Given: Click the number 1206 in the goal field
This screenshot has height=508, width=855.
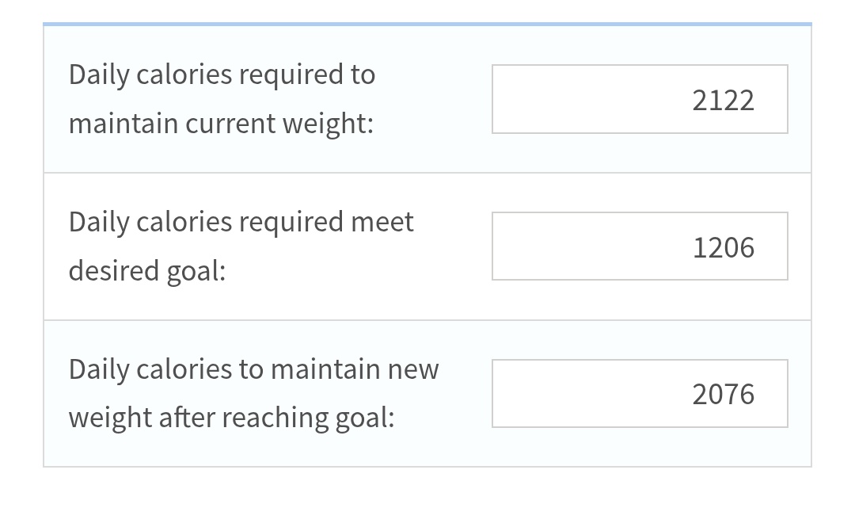Looking at the screenshot, I should [x=723, y=248].
